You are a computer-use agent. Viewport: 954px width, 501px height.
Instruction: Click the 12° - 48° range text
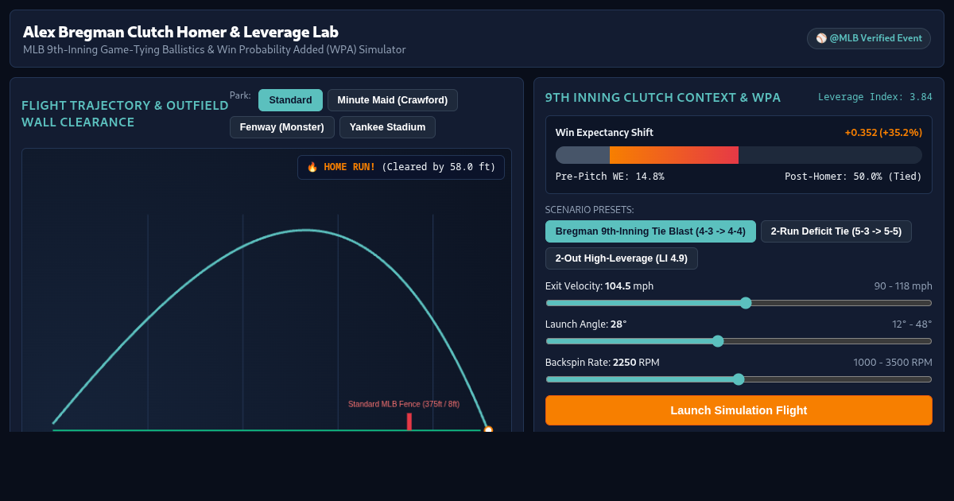click(912, 324)
